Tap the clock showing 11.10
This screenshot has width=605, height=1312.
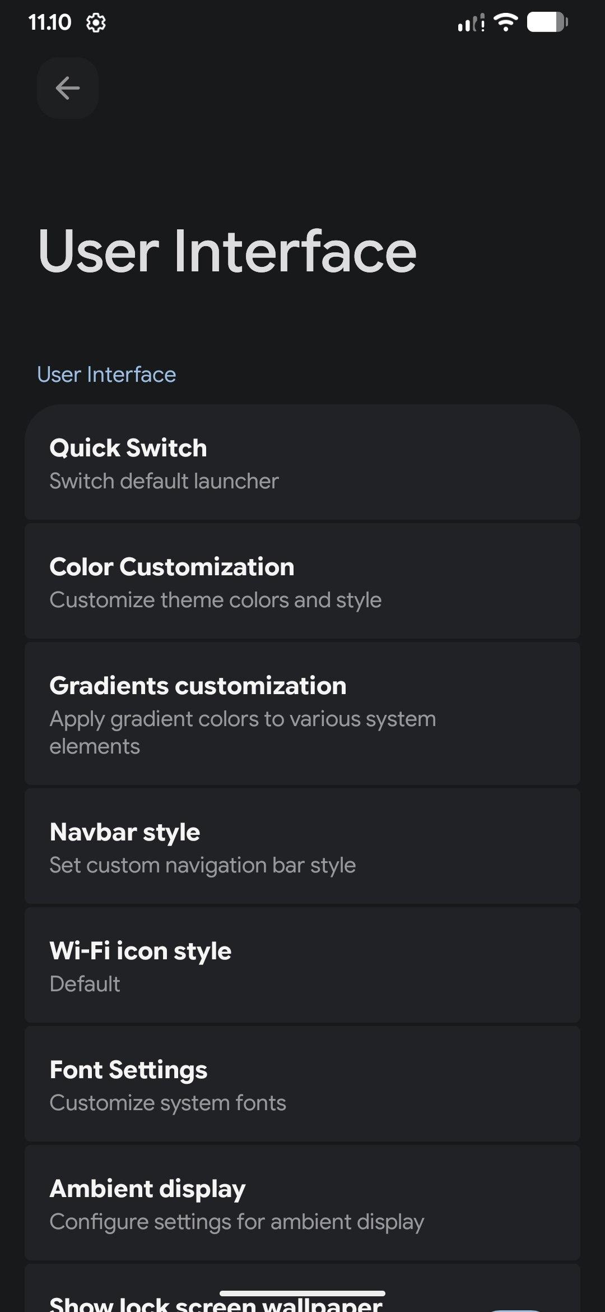click(x=50, y=23)
